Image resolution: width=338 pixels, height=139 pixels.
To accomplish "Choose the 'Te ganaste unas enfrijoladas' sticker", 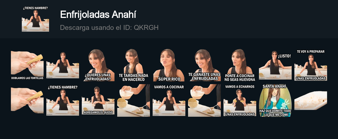I will pyautogui.click(x=204, y=65).
